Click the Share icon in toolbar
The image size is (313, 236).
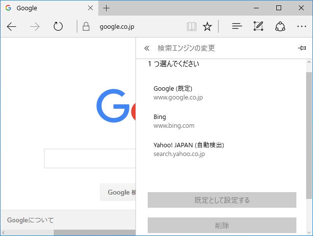click(280, 26)
